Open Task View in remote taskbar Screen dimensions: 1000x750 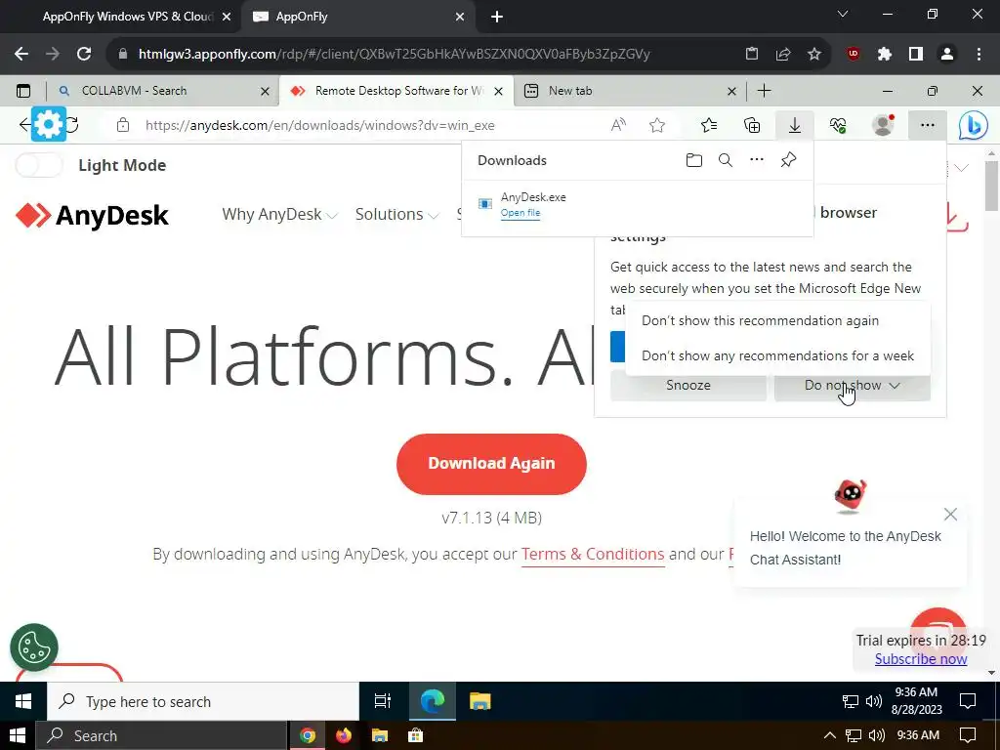pos(382,701)
